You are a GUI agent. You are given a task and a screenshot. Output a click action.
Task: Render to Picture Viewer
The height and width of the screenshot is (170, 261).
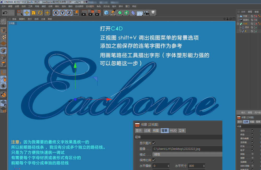point(91,13)
